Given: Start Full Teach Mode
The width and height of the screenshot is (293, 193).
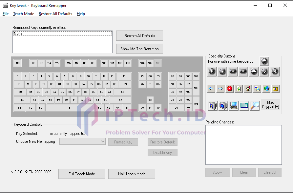Looking at the screenshot, I should (x=82, y=174).
